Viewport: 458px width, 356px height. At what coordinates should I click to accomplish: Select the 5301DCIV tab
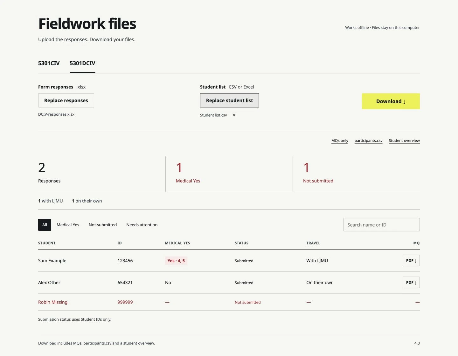click(82, 63)
